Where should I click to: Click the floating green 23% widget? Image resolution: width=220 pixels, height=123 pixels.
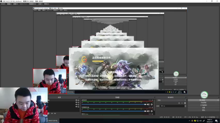click(x=204, y=95)
